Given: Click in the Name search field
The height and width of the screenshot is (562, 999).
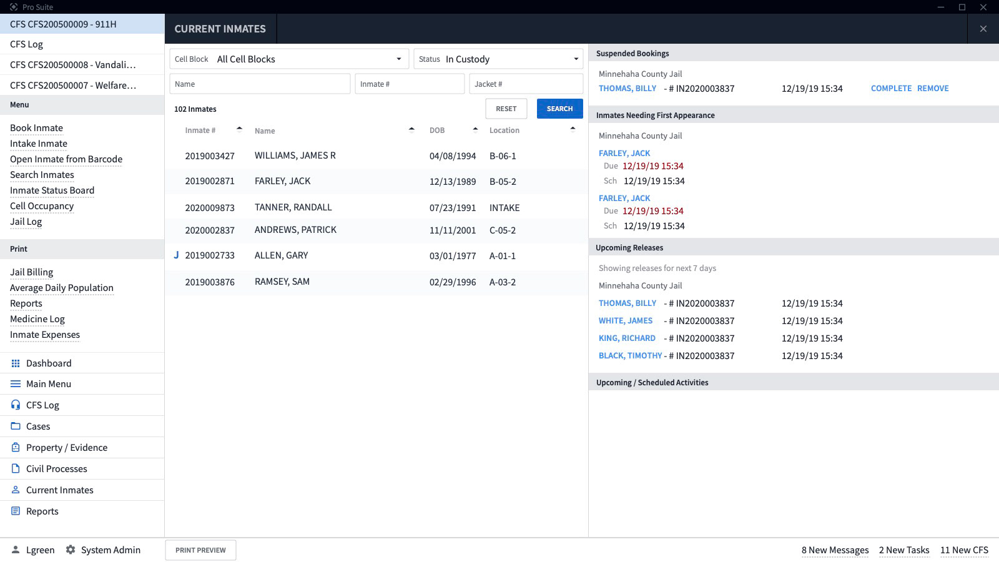Looking at the screenshot, I should pyautogui.click(x=260, y=84).
